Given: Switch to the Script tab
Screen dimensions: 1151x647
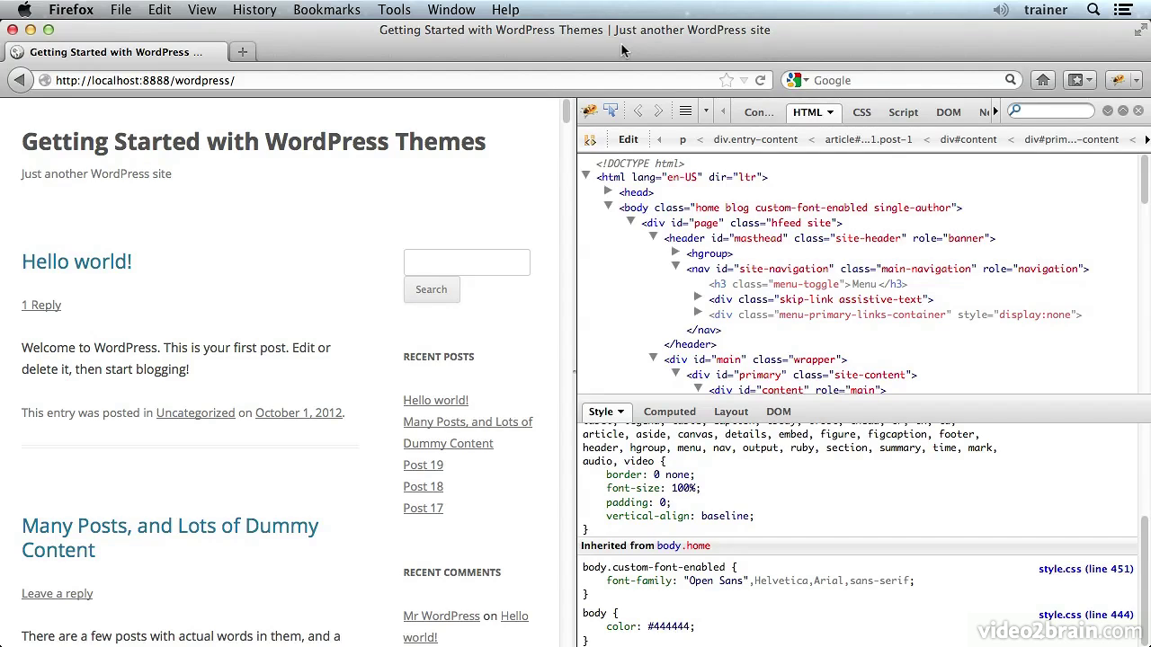Looking at the screenshot, I should (903, 112).
